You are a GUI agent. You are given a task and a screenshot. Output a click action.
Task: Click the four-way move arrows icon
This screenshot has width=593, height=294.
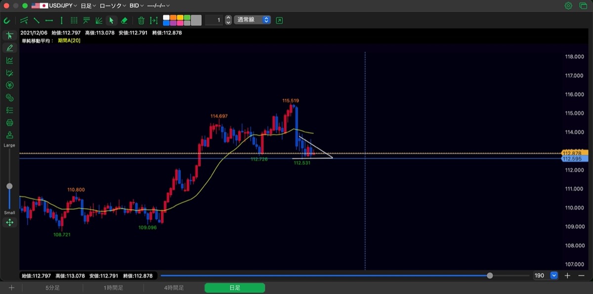click(9, 222)
